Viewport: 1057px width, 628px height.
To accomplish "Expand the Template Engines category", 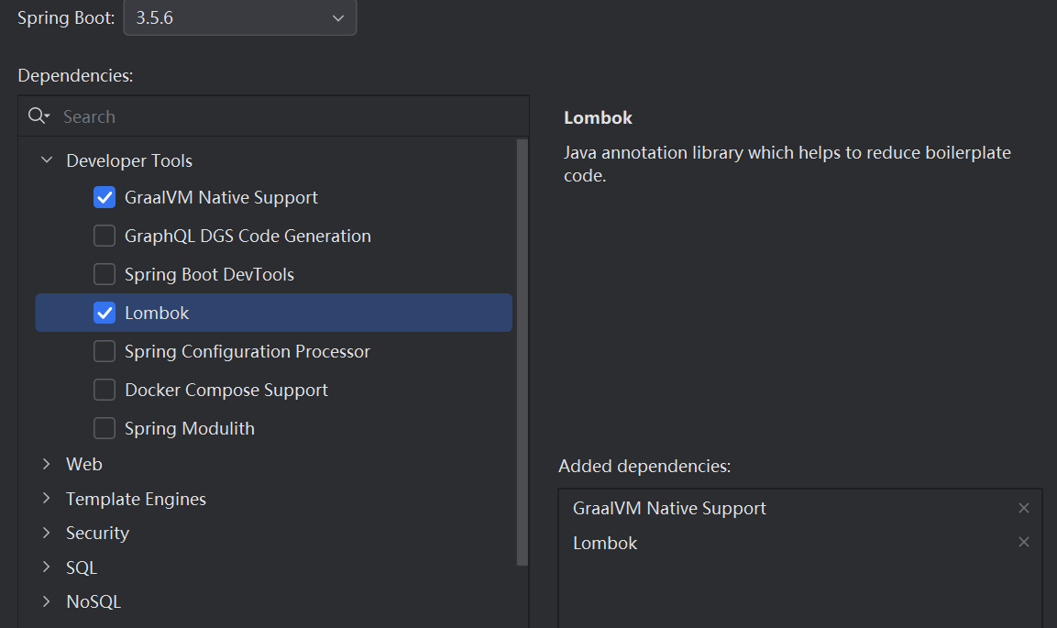I will click(x=47, y=500).
